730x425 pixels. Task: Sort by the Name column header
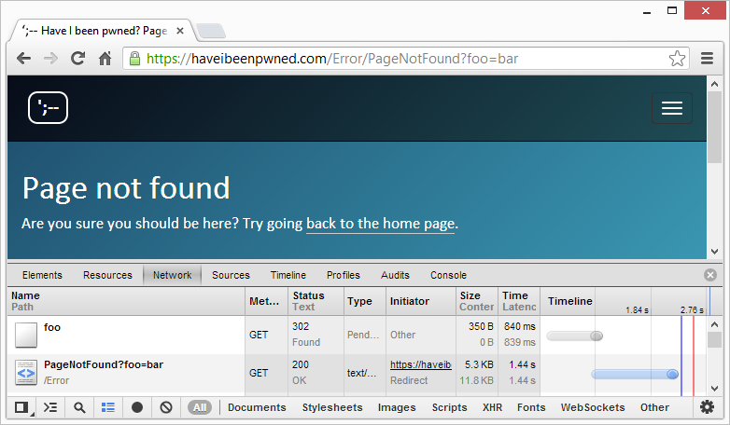(126, 301)
